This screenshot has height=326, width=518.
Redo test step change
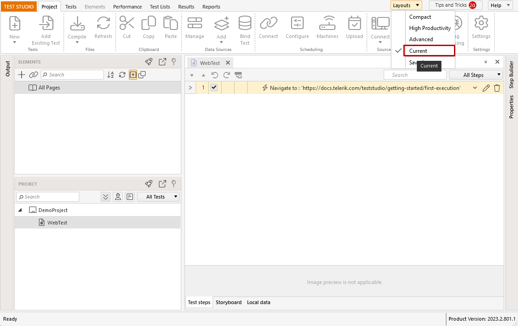[x=227, y=75]
